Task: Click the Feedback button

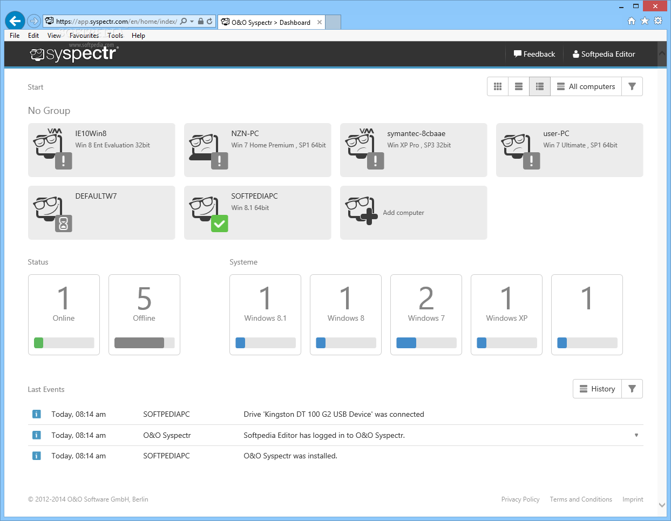Action: click(x=534, y=54)
